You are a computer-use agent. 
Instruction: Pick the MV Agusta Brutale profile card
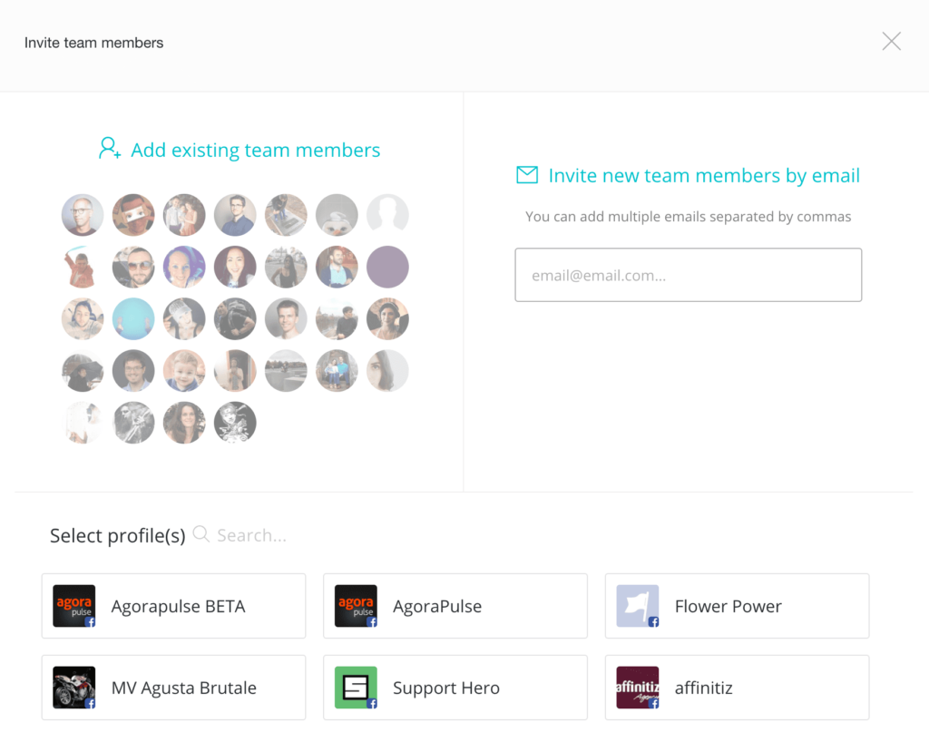(x=173, y=688)
